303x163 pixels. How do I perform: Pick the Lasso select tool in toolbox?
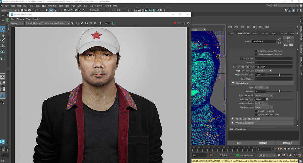click(3, 35)
